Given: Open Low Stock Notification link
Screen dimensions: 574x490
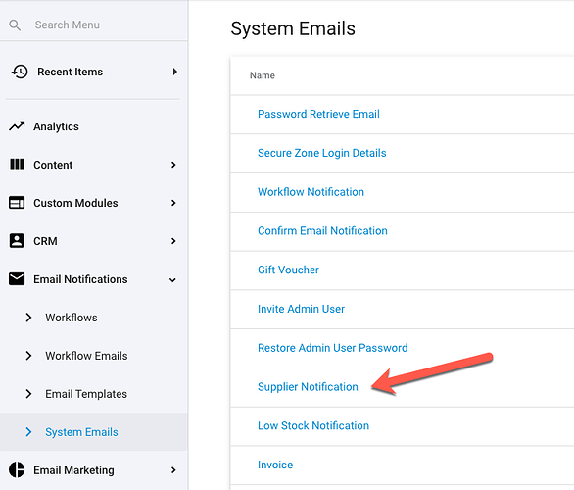Looking at the screenshot, I should tap(313, 425).
